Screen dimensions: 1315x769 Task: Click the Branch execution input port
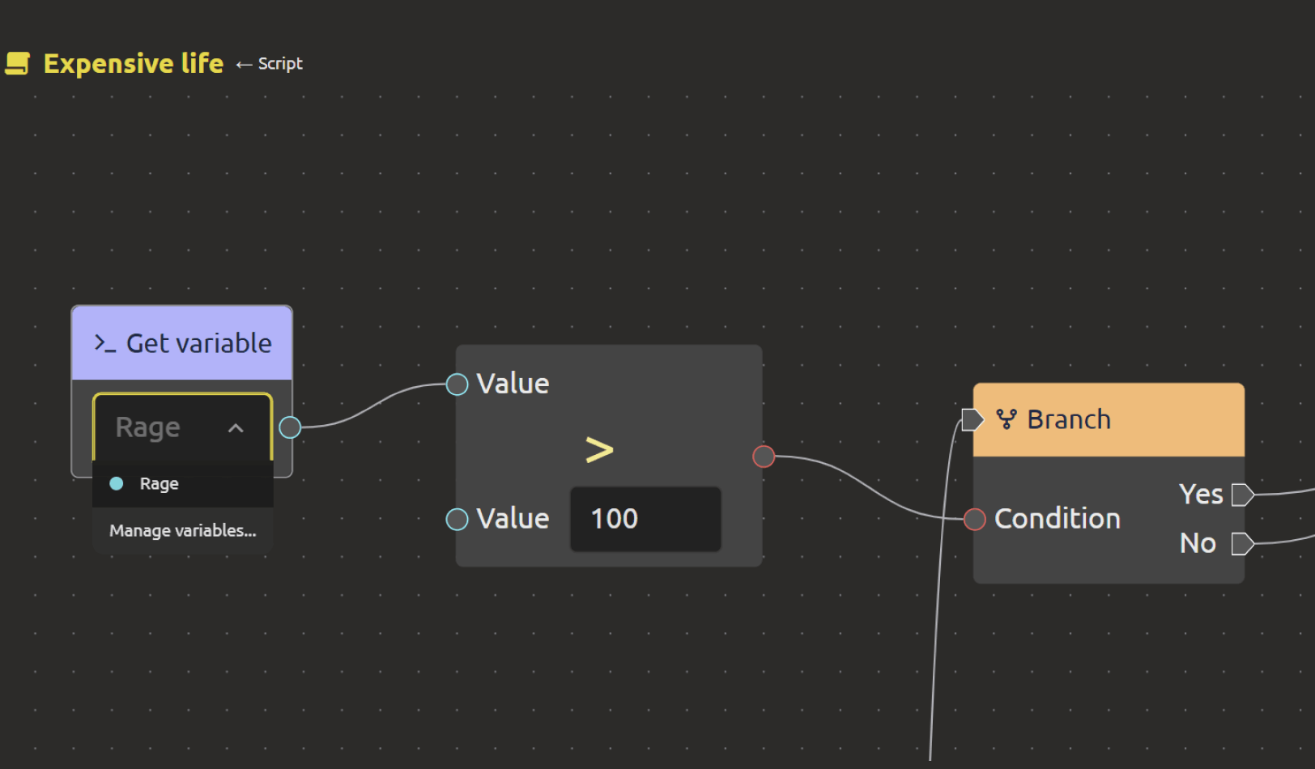pyautogui.click(x=972, y=419)
